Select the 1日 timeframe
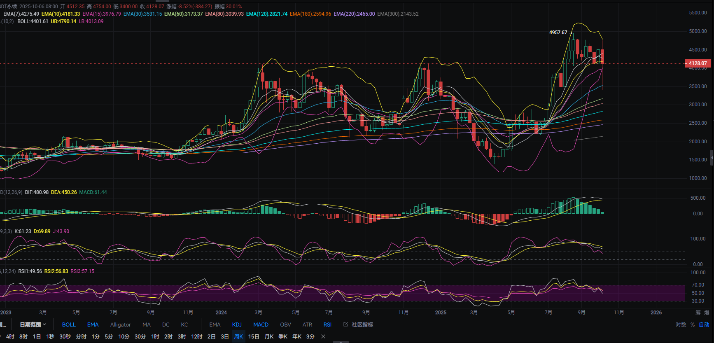Image resolution: width=714 pixels, height=343 pixels. (37, 336)
